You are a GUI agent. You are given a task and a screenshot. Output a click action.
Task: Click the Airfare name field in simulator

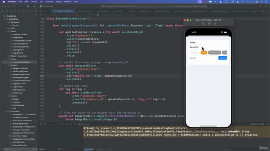[208, 42]
